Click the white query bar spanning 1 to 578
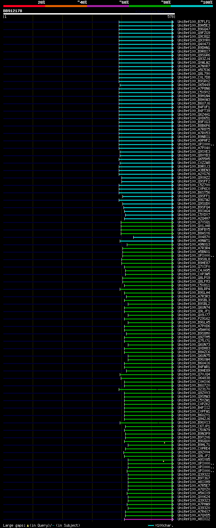216x528 pixels. (89, 14)
